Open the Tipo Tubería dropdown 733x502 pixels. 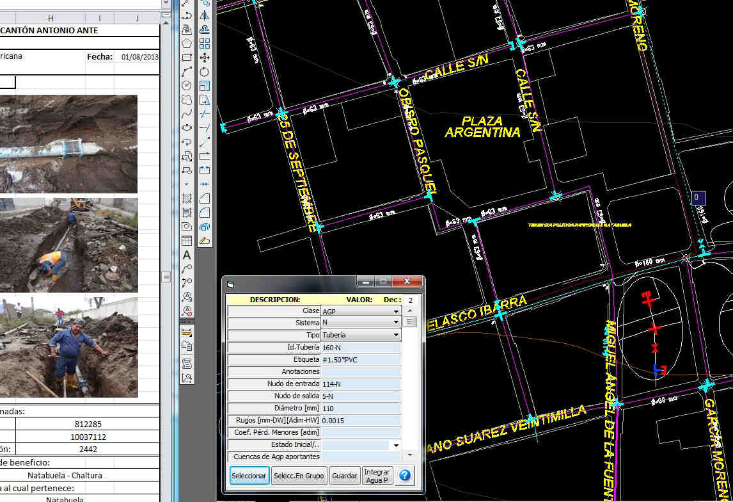(x=397, y=335)
